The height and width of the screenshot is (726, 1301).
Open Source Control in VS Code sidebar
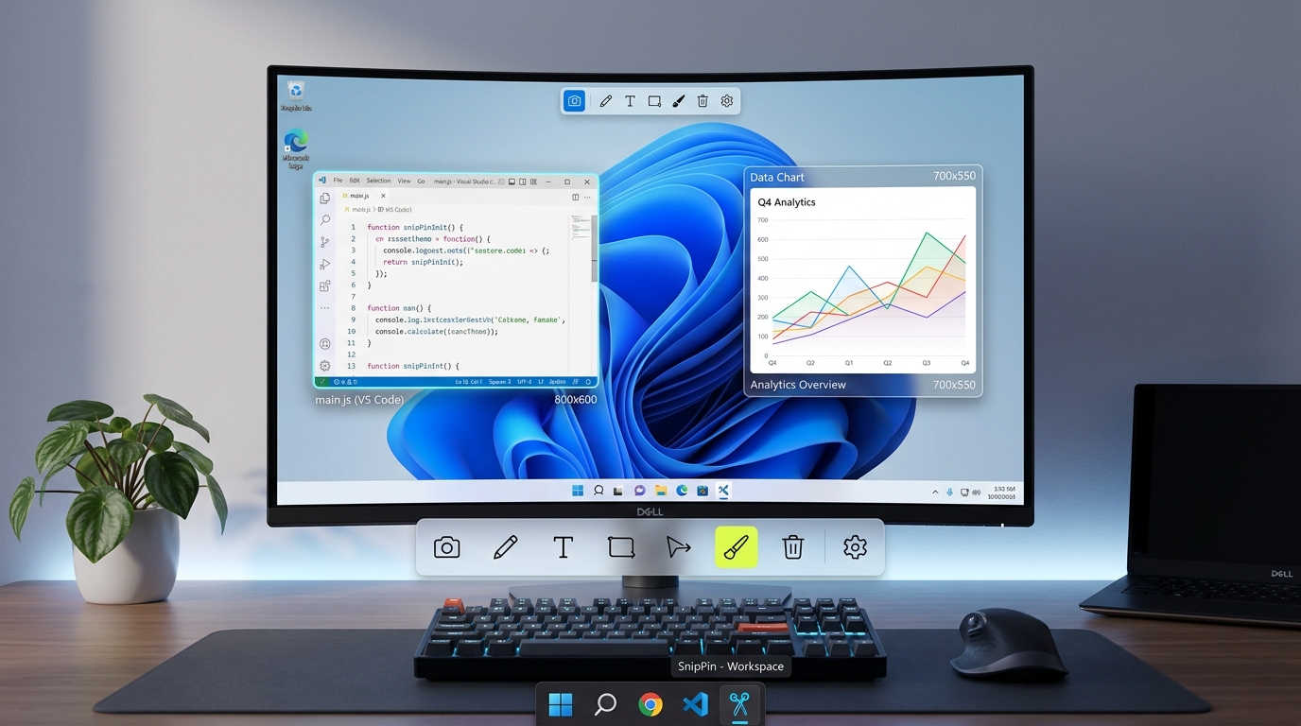pyautogui.click(x=325, y=242)
